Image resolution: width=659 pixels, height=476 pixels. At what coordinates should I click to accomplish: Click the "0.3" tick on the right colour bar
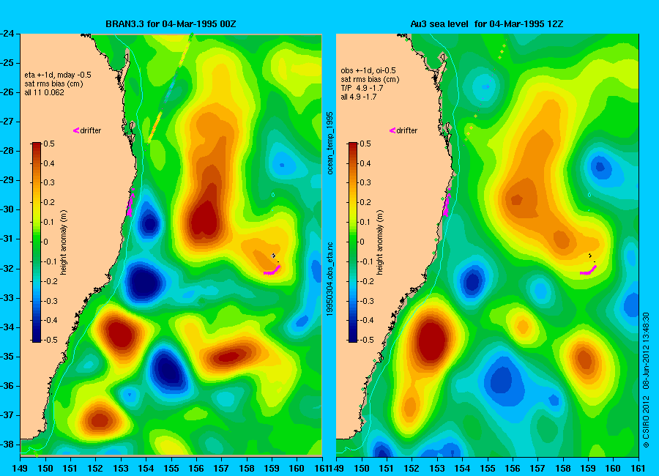coord(365,182)
